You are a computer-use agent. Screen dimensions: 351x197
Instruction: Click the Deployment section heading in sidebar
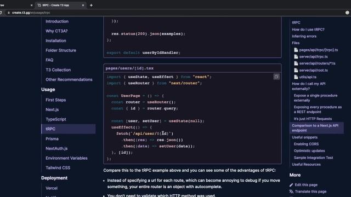[54, 178]
